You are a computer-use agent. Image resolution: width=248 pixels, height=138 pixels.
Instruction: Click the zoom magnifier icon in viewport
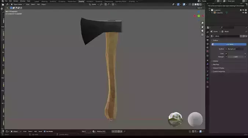pos(202,23)
